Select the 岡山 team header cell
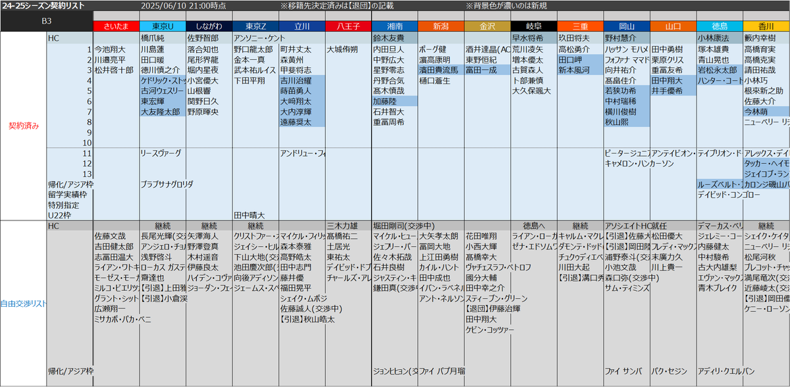The width and height of the screenshot is (790, 387). [x=627, y=26]
